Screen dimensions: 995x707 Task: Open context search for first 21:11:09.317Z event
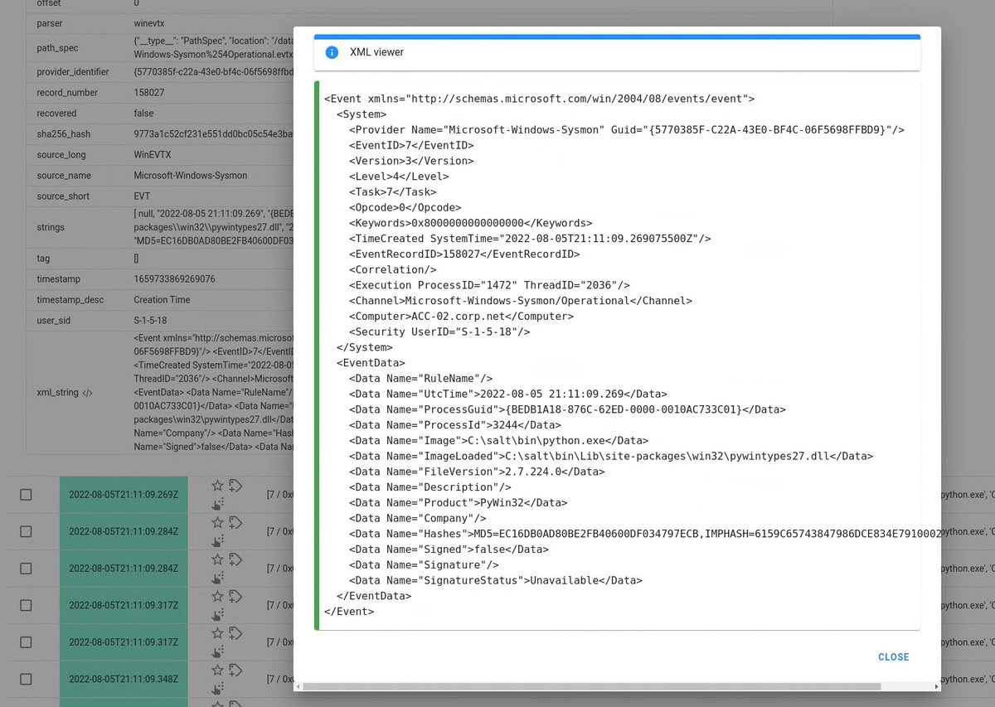click(x=217, y=613)
